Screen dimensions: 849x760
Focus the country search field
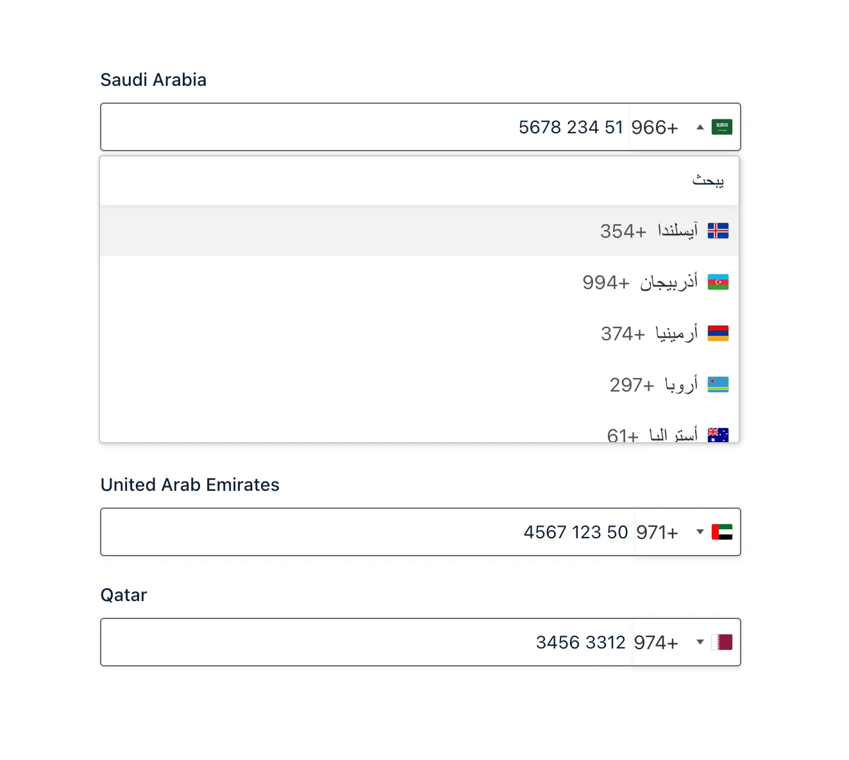tap(419, 181)
